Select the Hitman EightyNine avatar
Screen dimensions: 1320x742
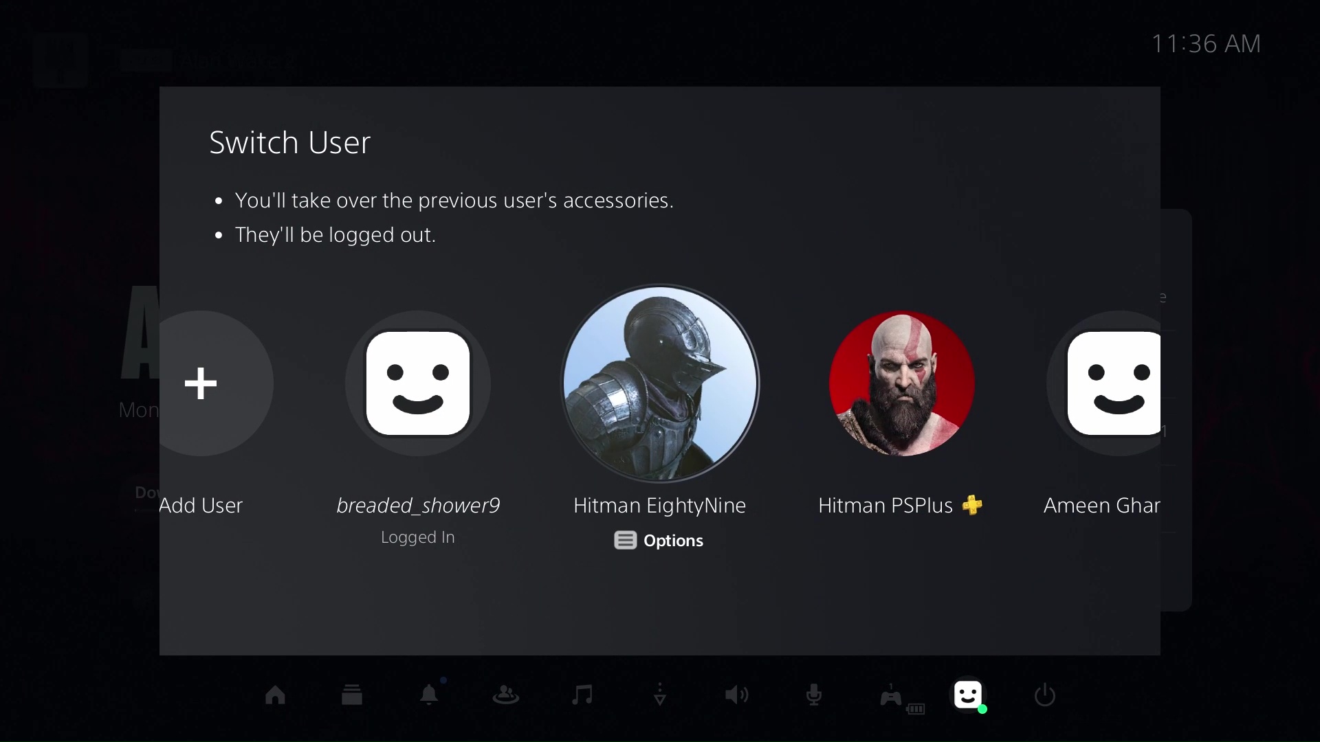[659, 385]
